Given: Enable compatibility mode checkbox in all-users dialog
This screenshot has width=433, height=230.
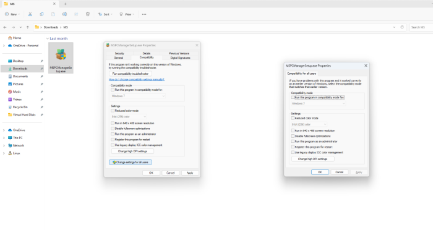Looking at the screenshot, I should 293,98.
